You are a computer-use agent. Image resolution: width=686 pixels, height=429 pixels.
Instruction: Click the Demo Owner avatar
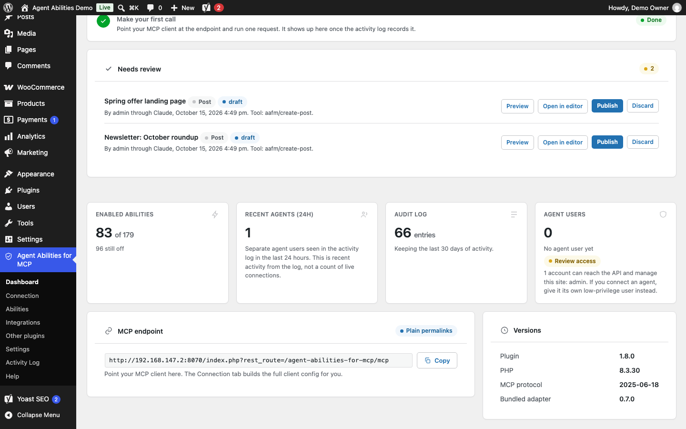677,8
